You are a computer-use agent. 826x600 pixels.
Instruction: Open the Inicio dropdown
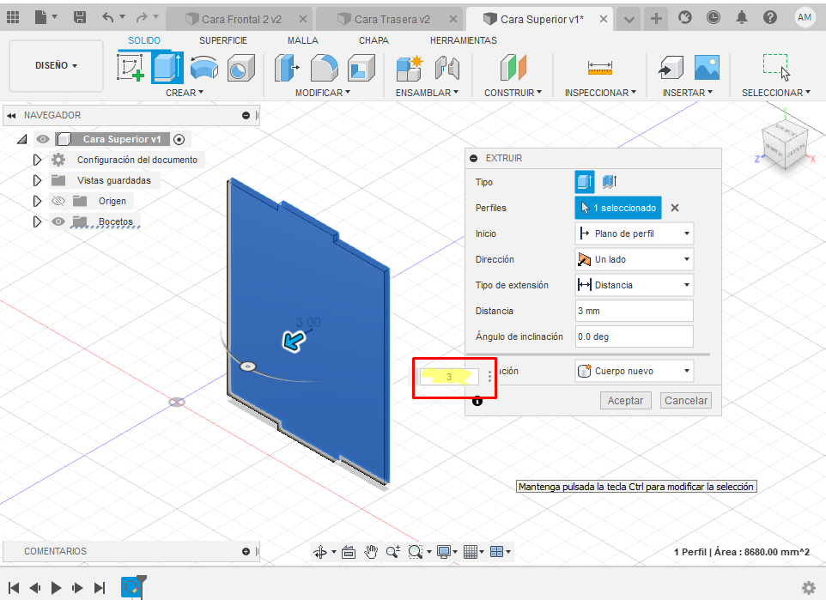(x=634, y=233)
